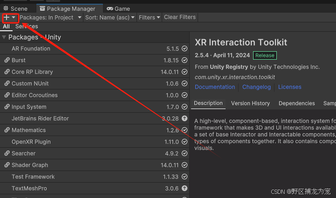The width and height of the screenshot is (336, 198).
Task: Click installed checkmark for OpenXR Plugin
Action: [x=185, y=142]
